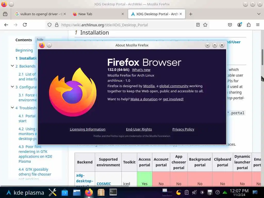Click the 'Make a donation' link
The width and height of the screenshot is (264, 198).
144,99
